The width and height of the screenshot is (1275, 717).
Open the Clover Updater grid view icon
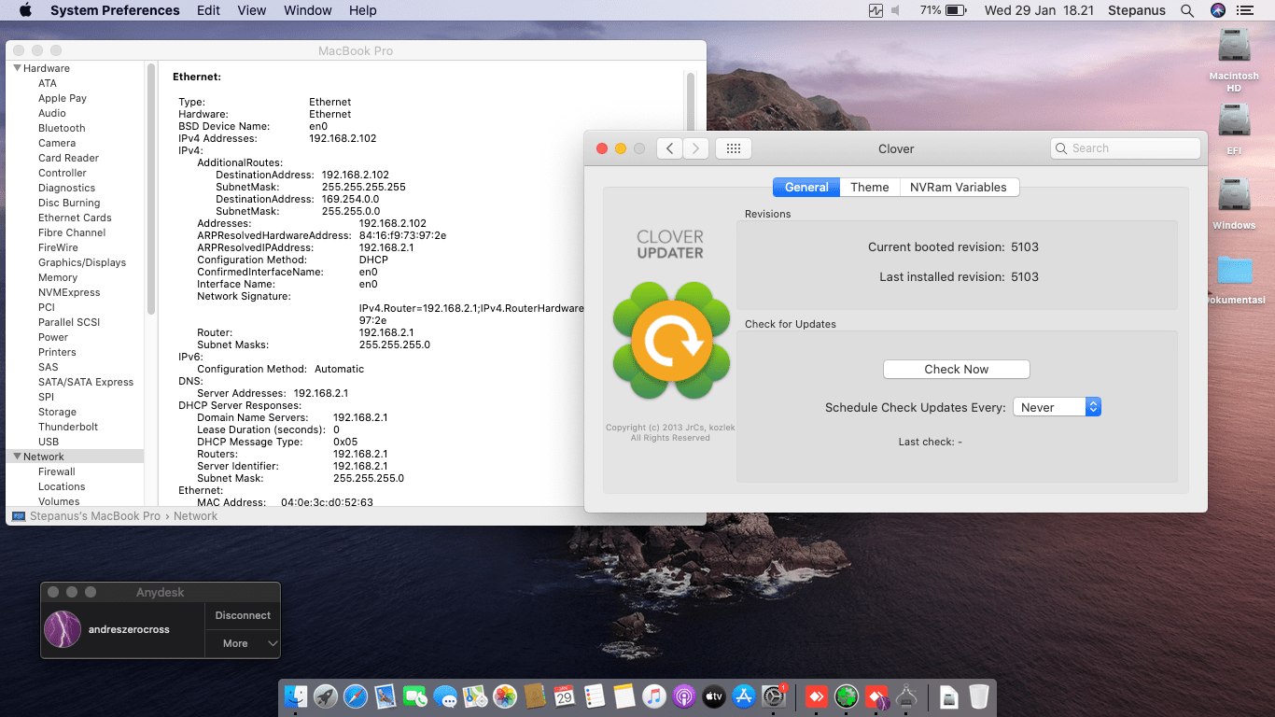coord(733,148)
